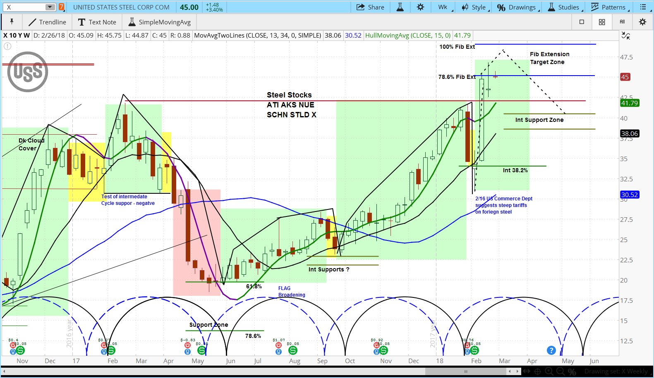Open the Studies menu
Image resolution: width=654 pixels, height=378 pixels.
564,7
